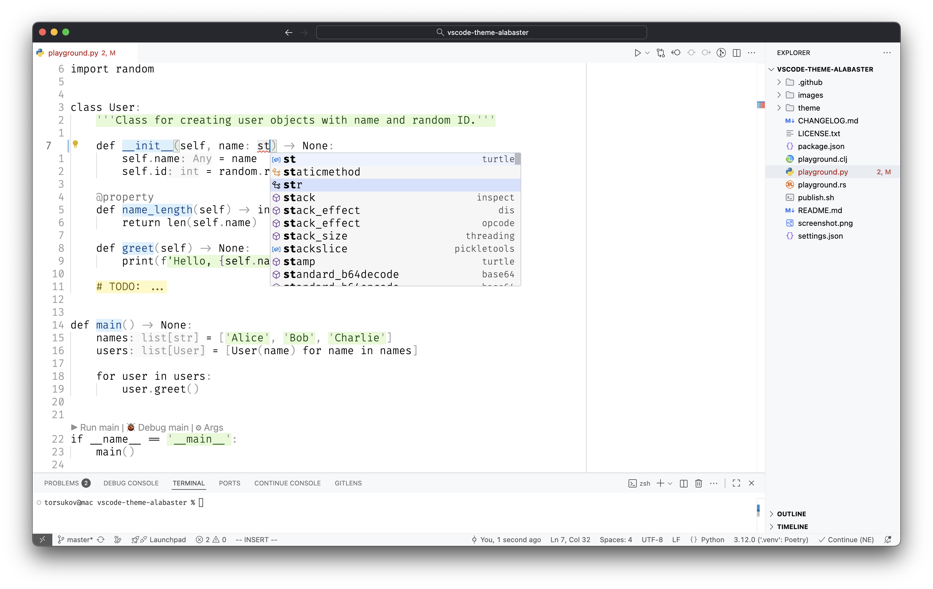Synchronize changes with the sync icon

click(x=101, y=539)
